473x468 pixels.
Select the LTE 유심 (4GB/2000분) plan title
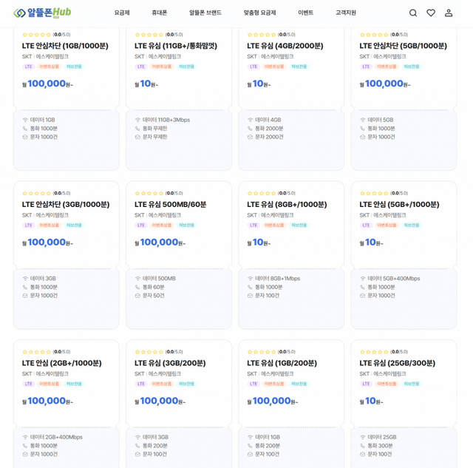tap(285, 46)
